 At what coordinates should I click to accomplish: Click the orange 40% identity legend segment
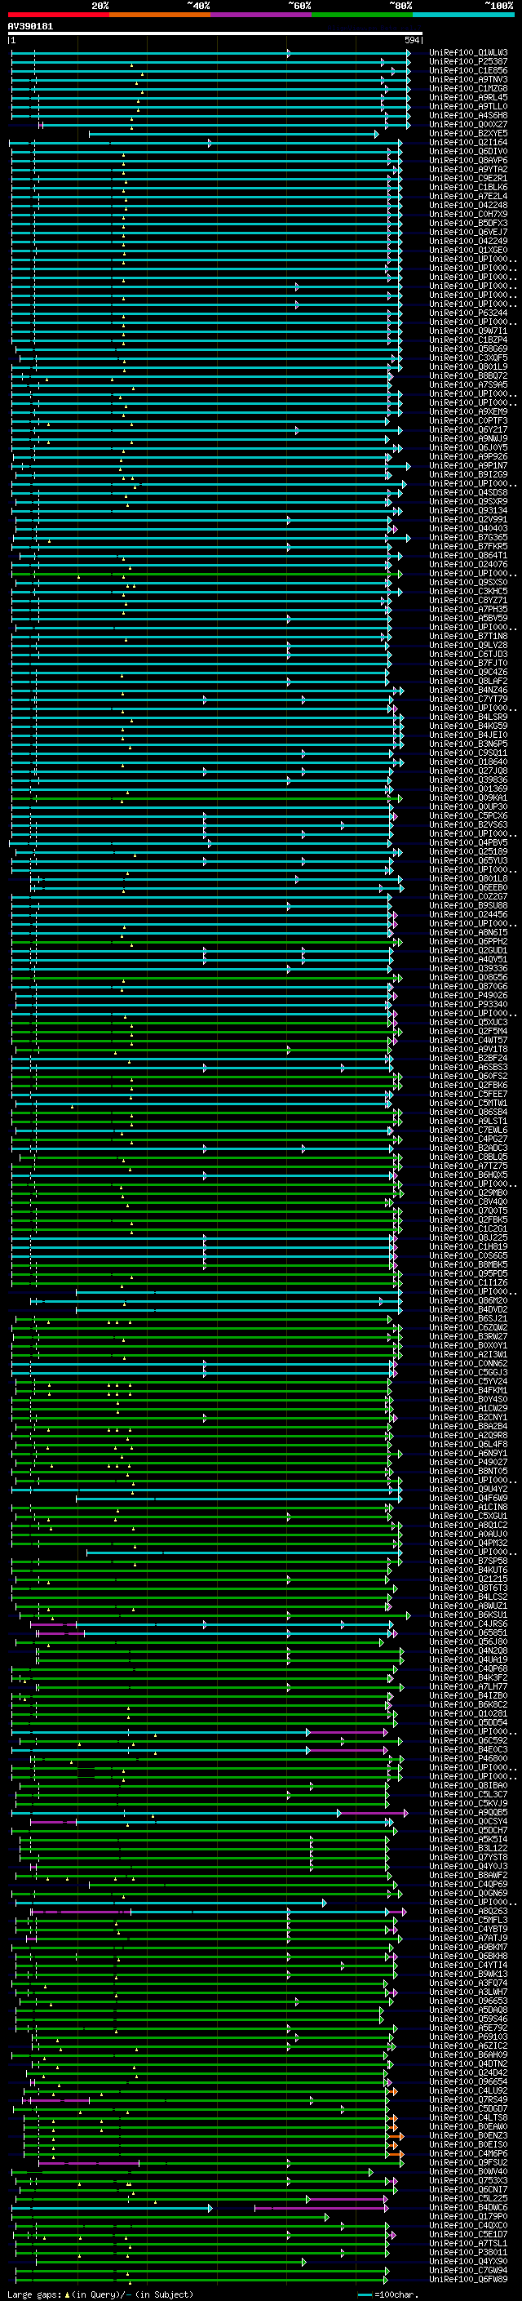[x=160, y=15]
